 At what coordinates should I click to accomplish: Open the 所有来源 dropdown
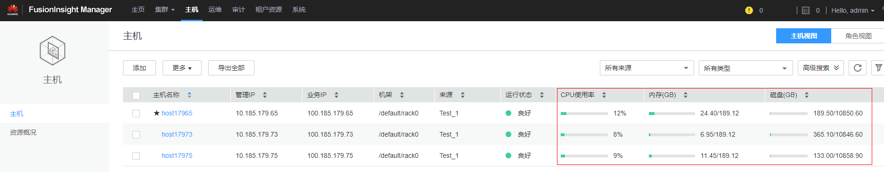click(647, 68)
